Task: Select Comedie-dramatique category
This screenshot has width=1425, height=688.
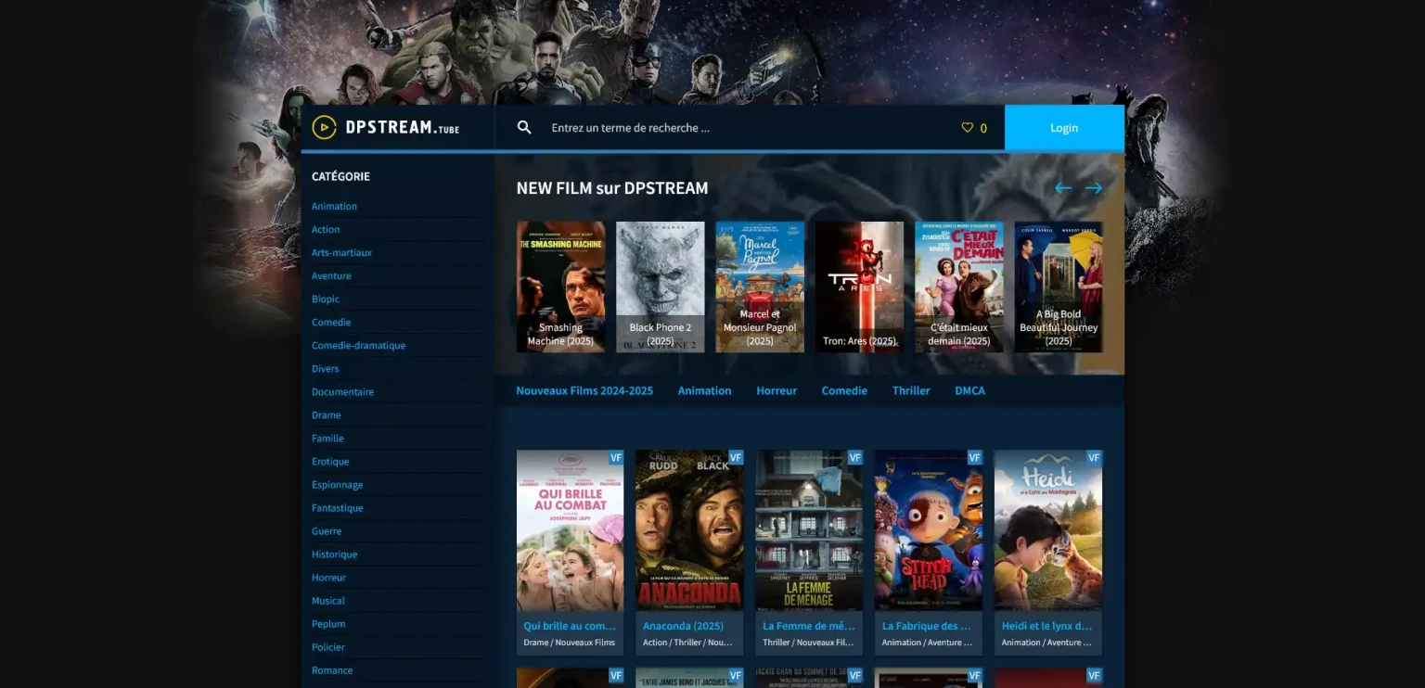Action: (358, 345)
